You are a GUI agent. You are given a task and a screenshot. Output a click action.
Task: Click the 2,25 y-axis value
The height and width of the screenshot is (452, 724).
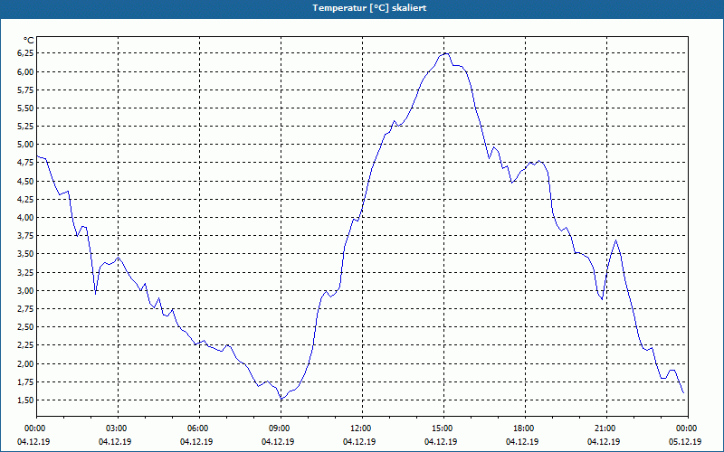[x=26, y=345]
